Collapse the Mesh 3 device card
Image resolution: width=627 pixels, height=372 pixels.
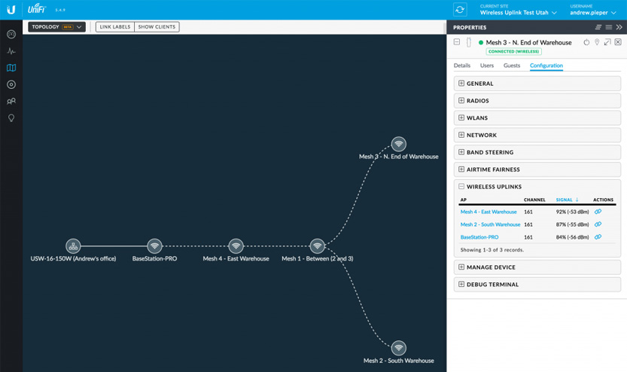tap(457, 41)
